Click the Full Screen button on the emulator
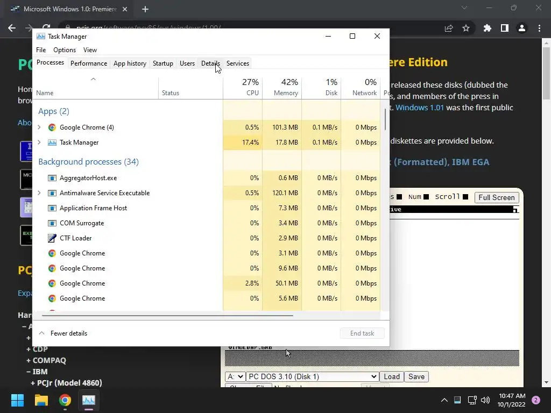Viewport: 551px width, 413px height. click(496, 197)
